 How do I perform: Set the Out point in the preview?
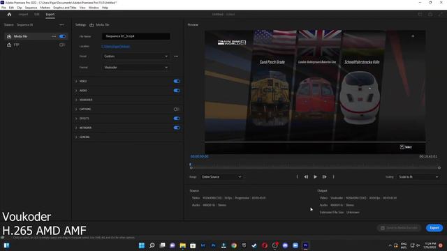[x=334, y=176]
